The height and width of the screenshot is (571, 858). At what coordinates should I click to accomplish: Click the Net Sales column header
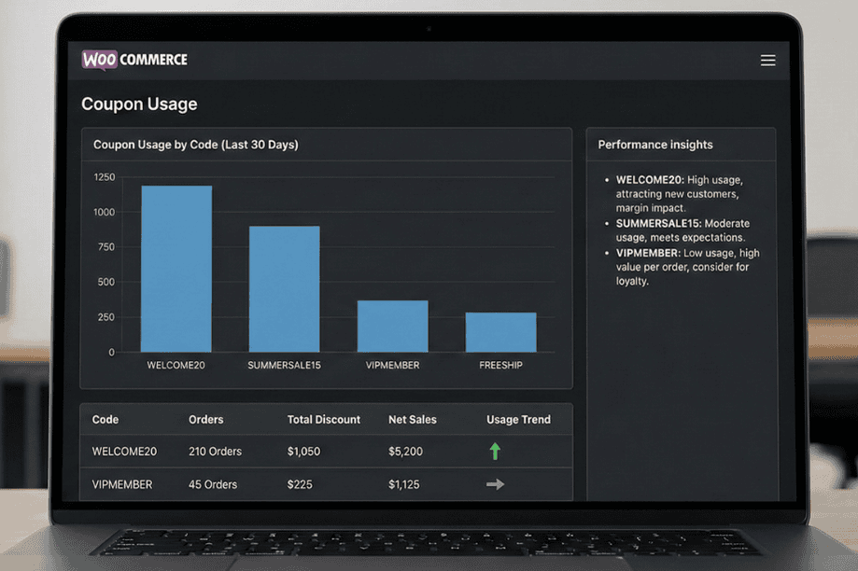point(413,420)
